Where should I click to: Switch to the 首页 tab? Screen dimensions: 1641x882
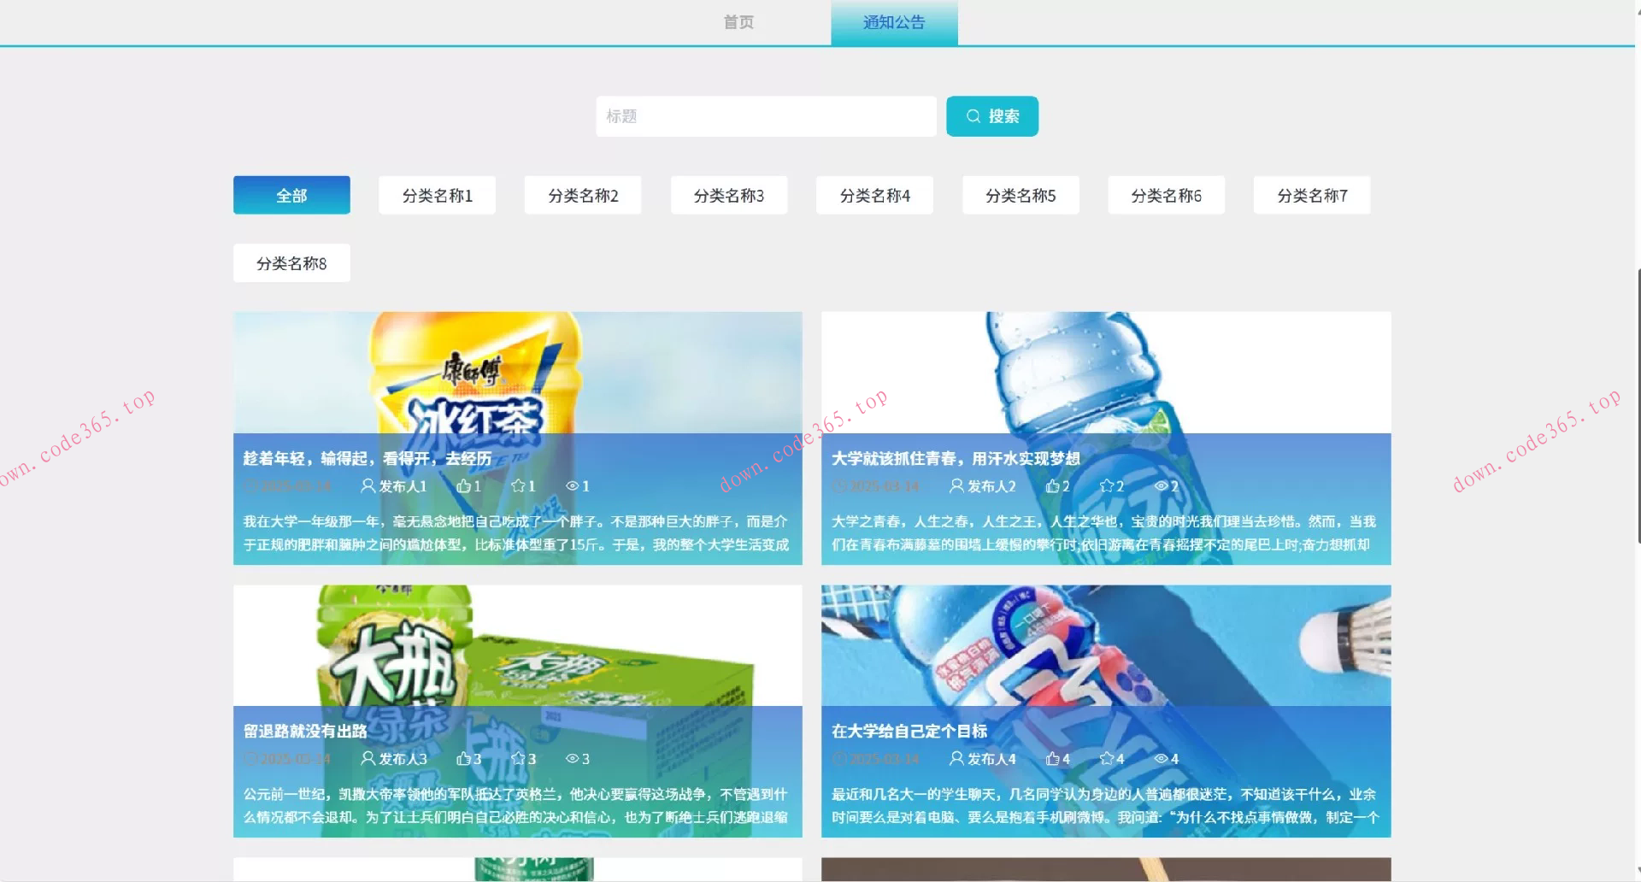click(738, 22)
